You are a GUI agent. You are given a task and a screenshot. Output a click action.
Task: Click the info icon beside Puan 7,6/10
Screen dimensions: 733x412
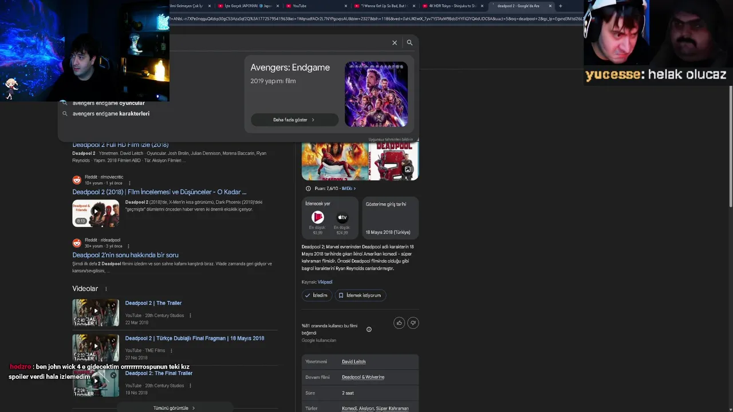coord(308,188)
